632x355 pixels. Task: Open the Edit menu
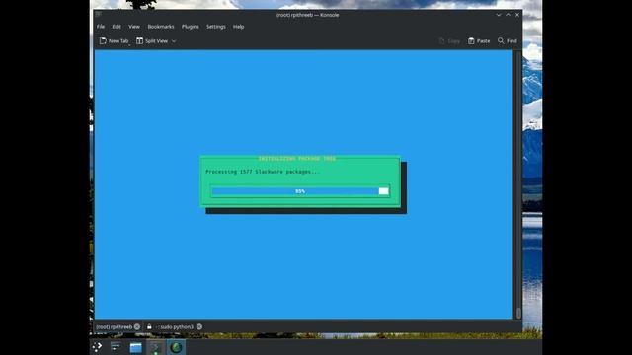[117, 27]
